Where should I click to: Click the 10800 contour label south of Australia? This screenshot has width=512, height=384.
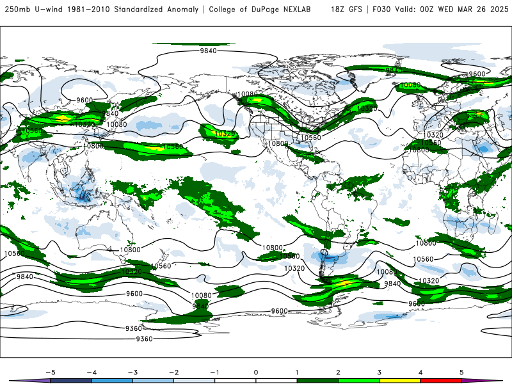(131, 250)
